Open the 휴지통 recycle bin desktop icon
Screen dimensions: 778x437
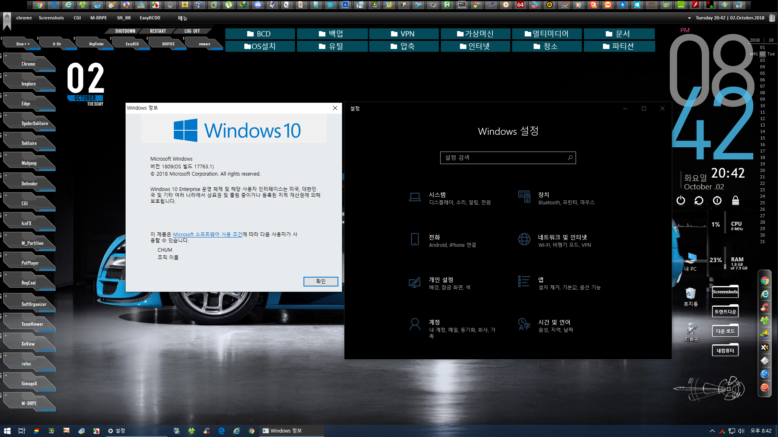pos(690,297)
